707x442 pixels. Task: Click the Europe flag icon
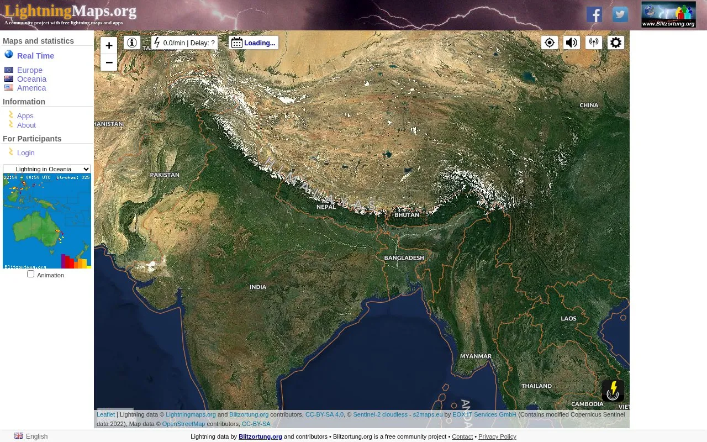(9, 70)
